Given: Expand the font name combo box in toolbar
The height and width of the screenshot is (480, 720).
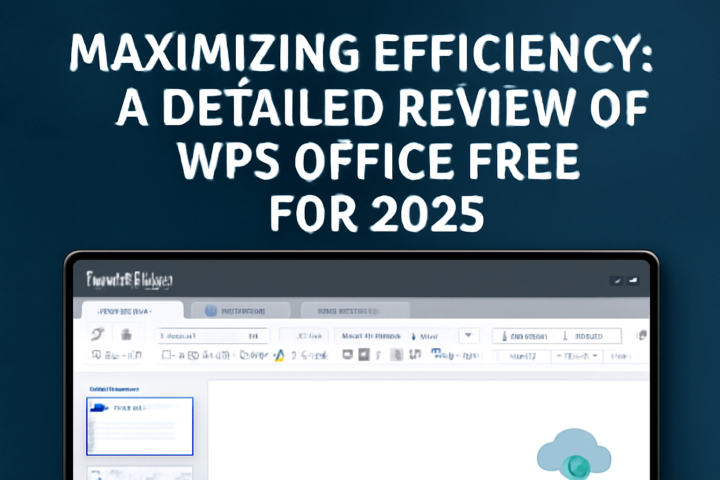Looking at the screenshot, I should coord(212,336).
